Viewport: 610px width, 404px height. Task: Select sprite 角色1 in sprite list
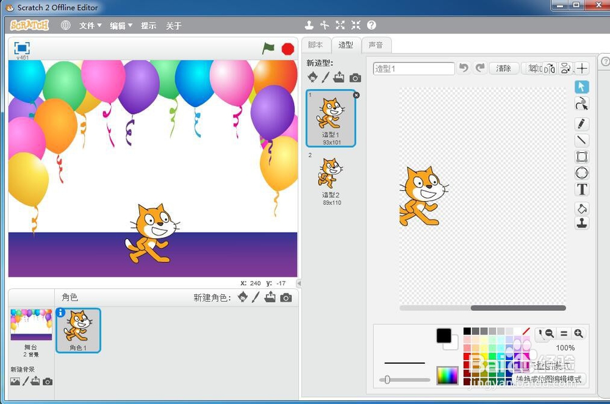tap(78, 331)
